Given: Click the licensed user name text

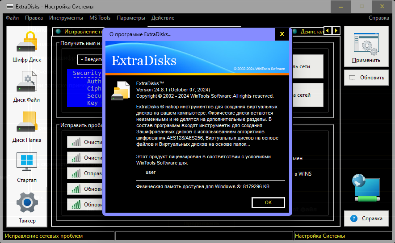Looking at the screenshot, I should pos(151,172).
